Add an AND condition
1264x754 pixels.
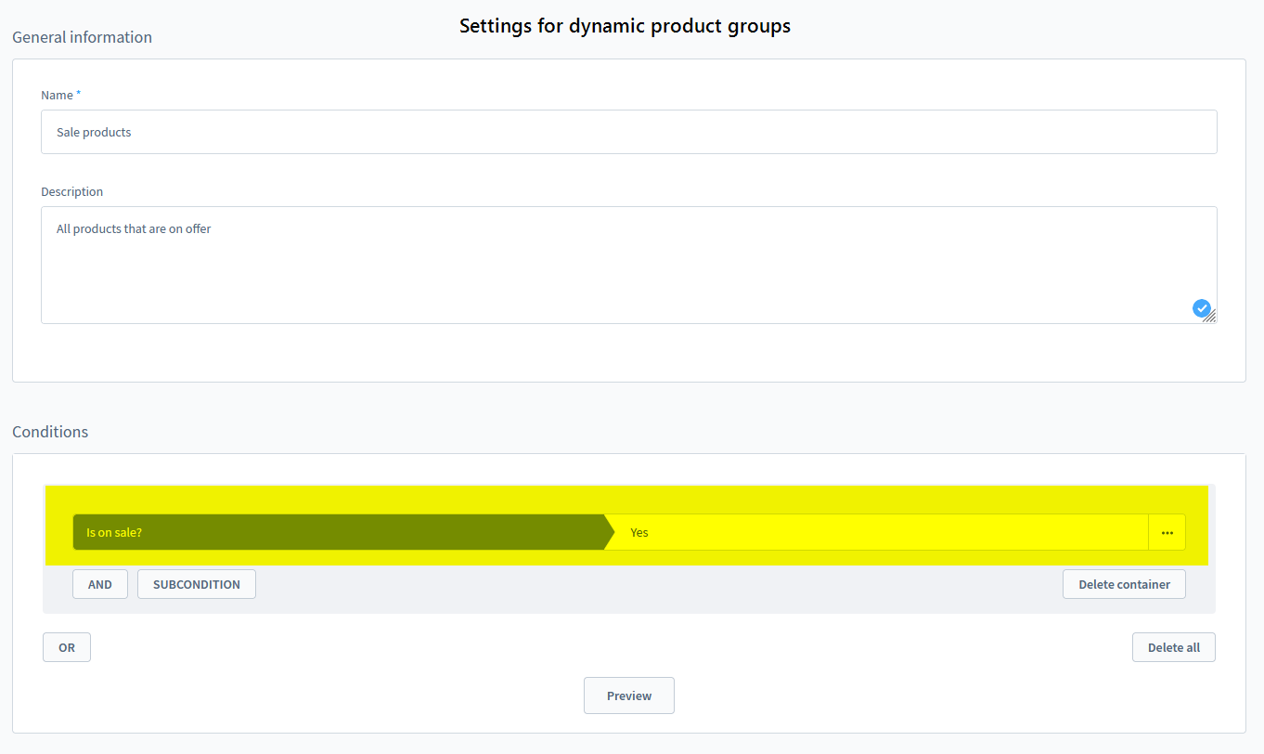[100, 584]
